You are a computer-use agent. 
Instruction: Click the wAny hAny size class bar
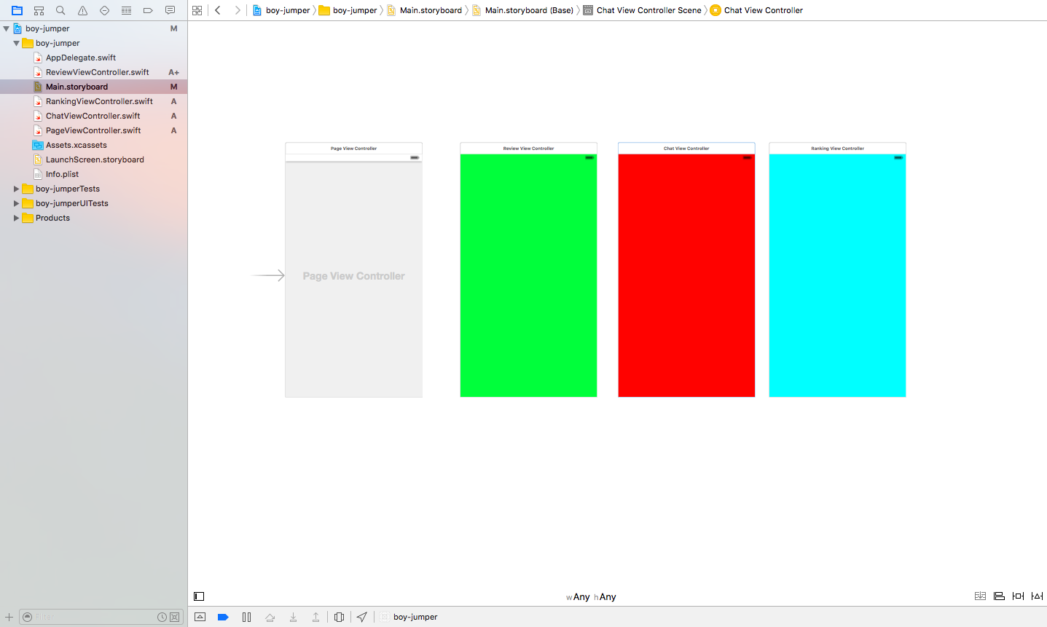click(x=591, y=596)
